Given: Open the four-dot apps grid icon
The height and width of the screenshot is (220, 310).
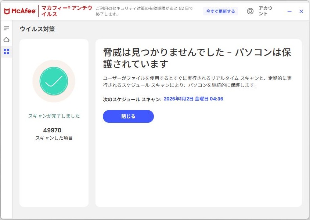Looking at the screenshot, I should point(6,52).
